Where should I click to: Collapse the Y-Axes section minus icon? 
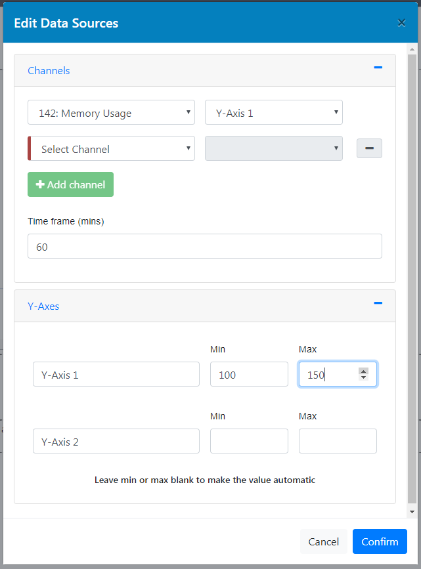[x=378, y=303]
